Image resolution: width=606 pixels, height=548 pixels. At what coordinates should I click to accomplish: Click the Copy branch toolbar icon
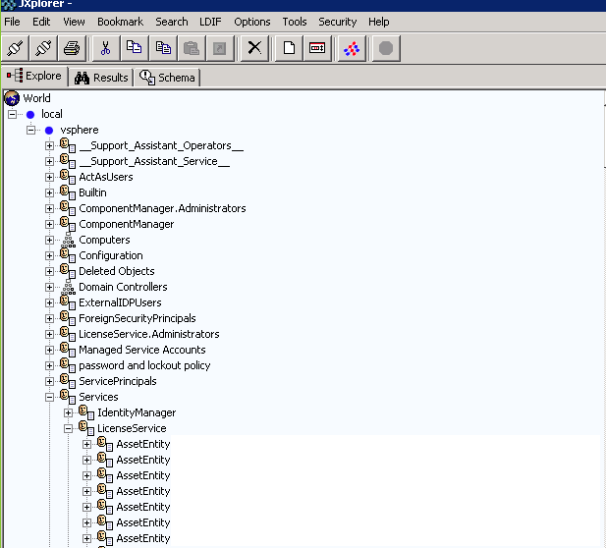(x=135, y=49)
